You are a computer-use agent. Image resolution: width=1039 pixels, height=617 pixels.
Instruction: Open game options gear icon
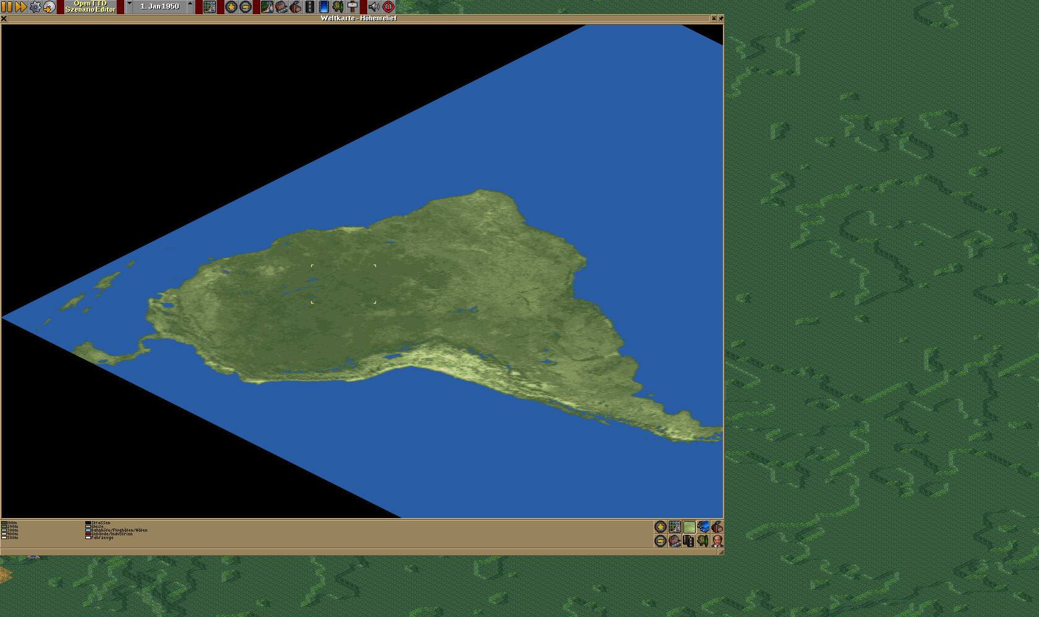[x=35, y=7]
